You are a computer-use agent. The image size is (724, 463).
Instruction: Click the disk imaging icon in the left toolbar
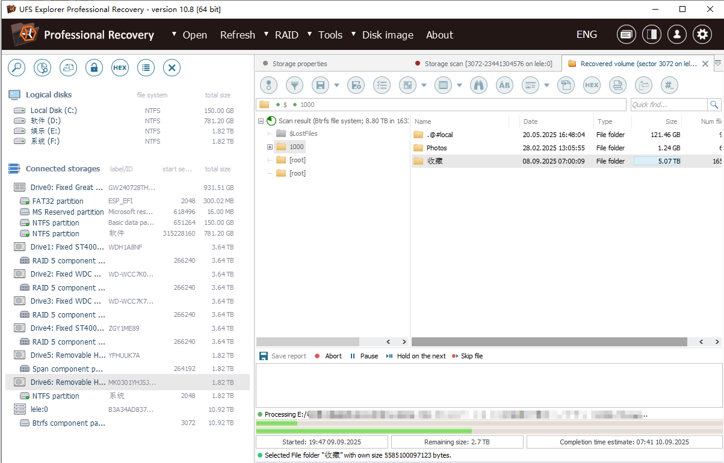68,67
